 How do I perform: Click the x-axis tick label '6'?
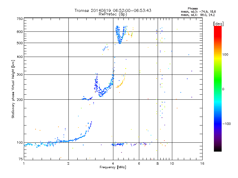click(139, 163)
